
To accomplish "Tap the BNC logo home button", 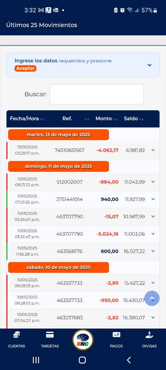I will pyautogui.click(x=83, y=340).
